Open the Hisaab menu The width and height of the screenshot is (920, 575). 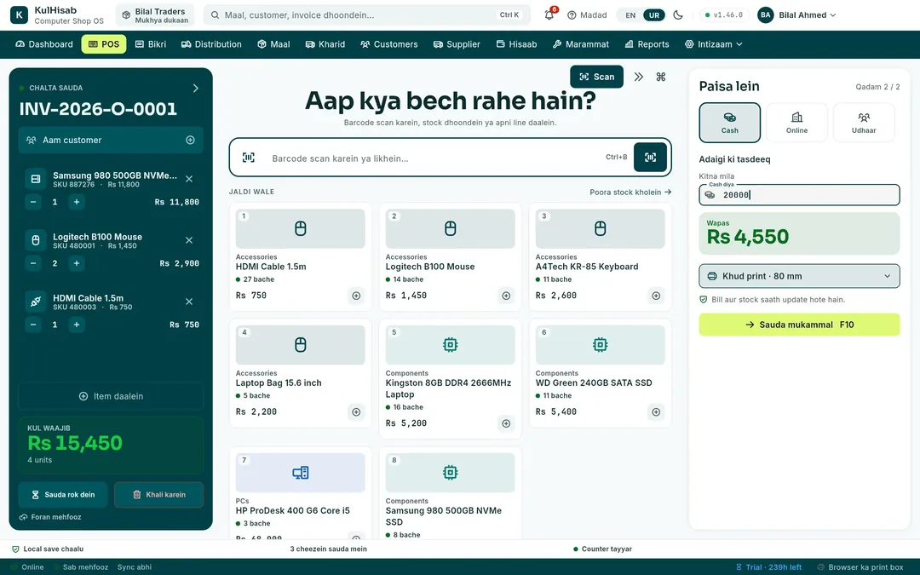[x=516, y=44]
